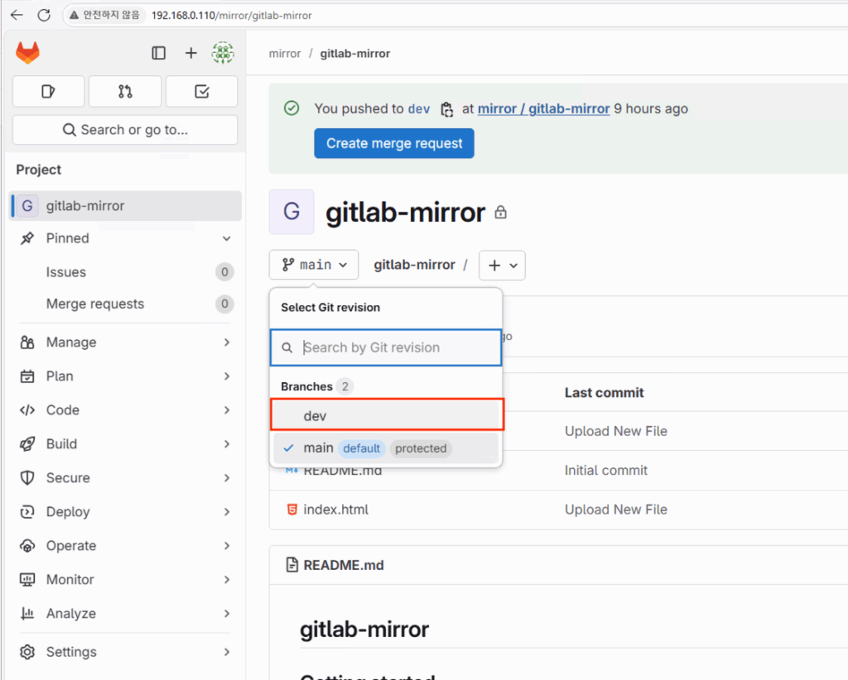Reload the page in browser
Viewport: 848px width, 680px height.
(45, 15)
